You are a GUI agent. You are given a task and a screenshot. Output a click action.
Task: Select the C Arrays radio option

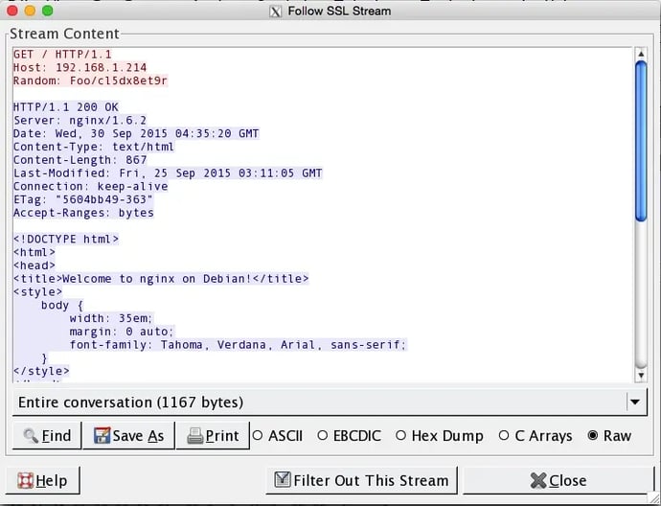pyautogui.click(x=505, y=435)
